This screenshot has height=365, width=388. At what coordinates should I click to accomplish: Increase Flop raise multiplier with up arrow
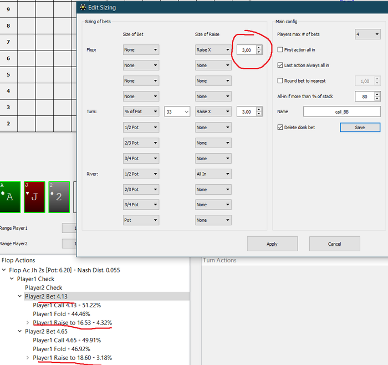(x=259, y=48)
